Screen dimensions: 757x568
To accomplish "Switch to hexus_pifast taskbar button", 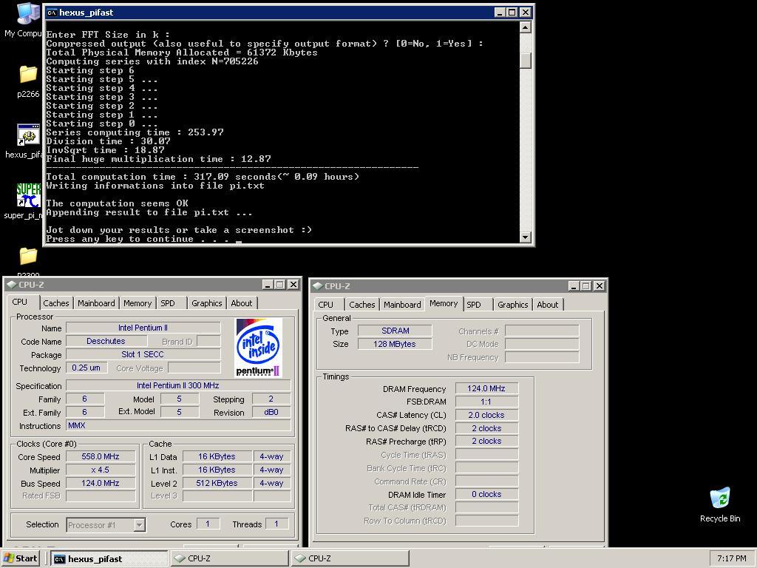I will [x=109, y=559].
